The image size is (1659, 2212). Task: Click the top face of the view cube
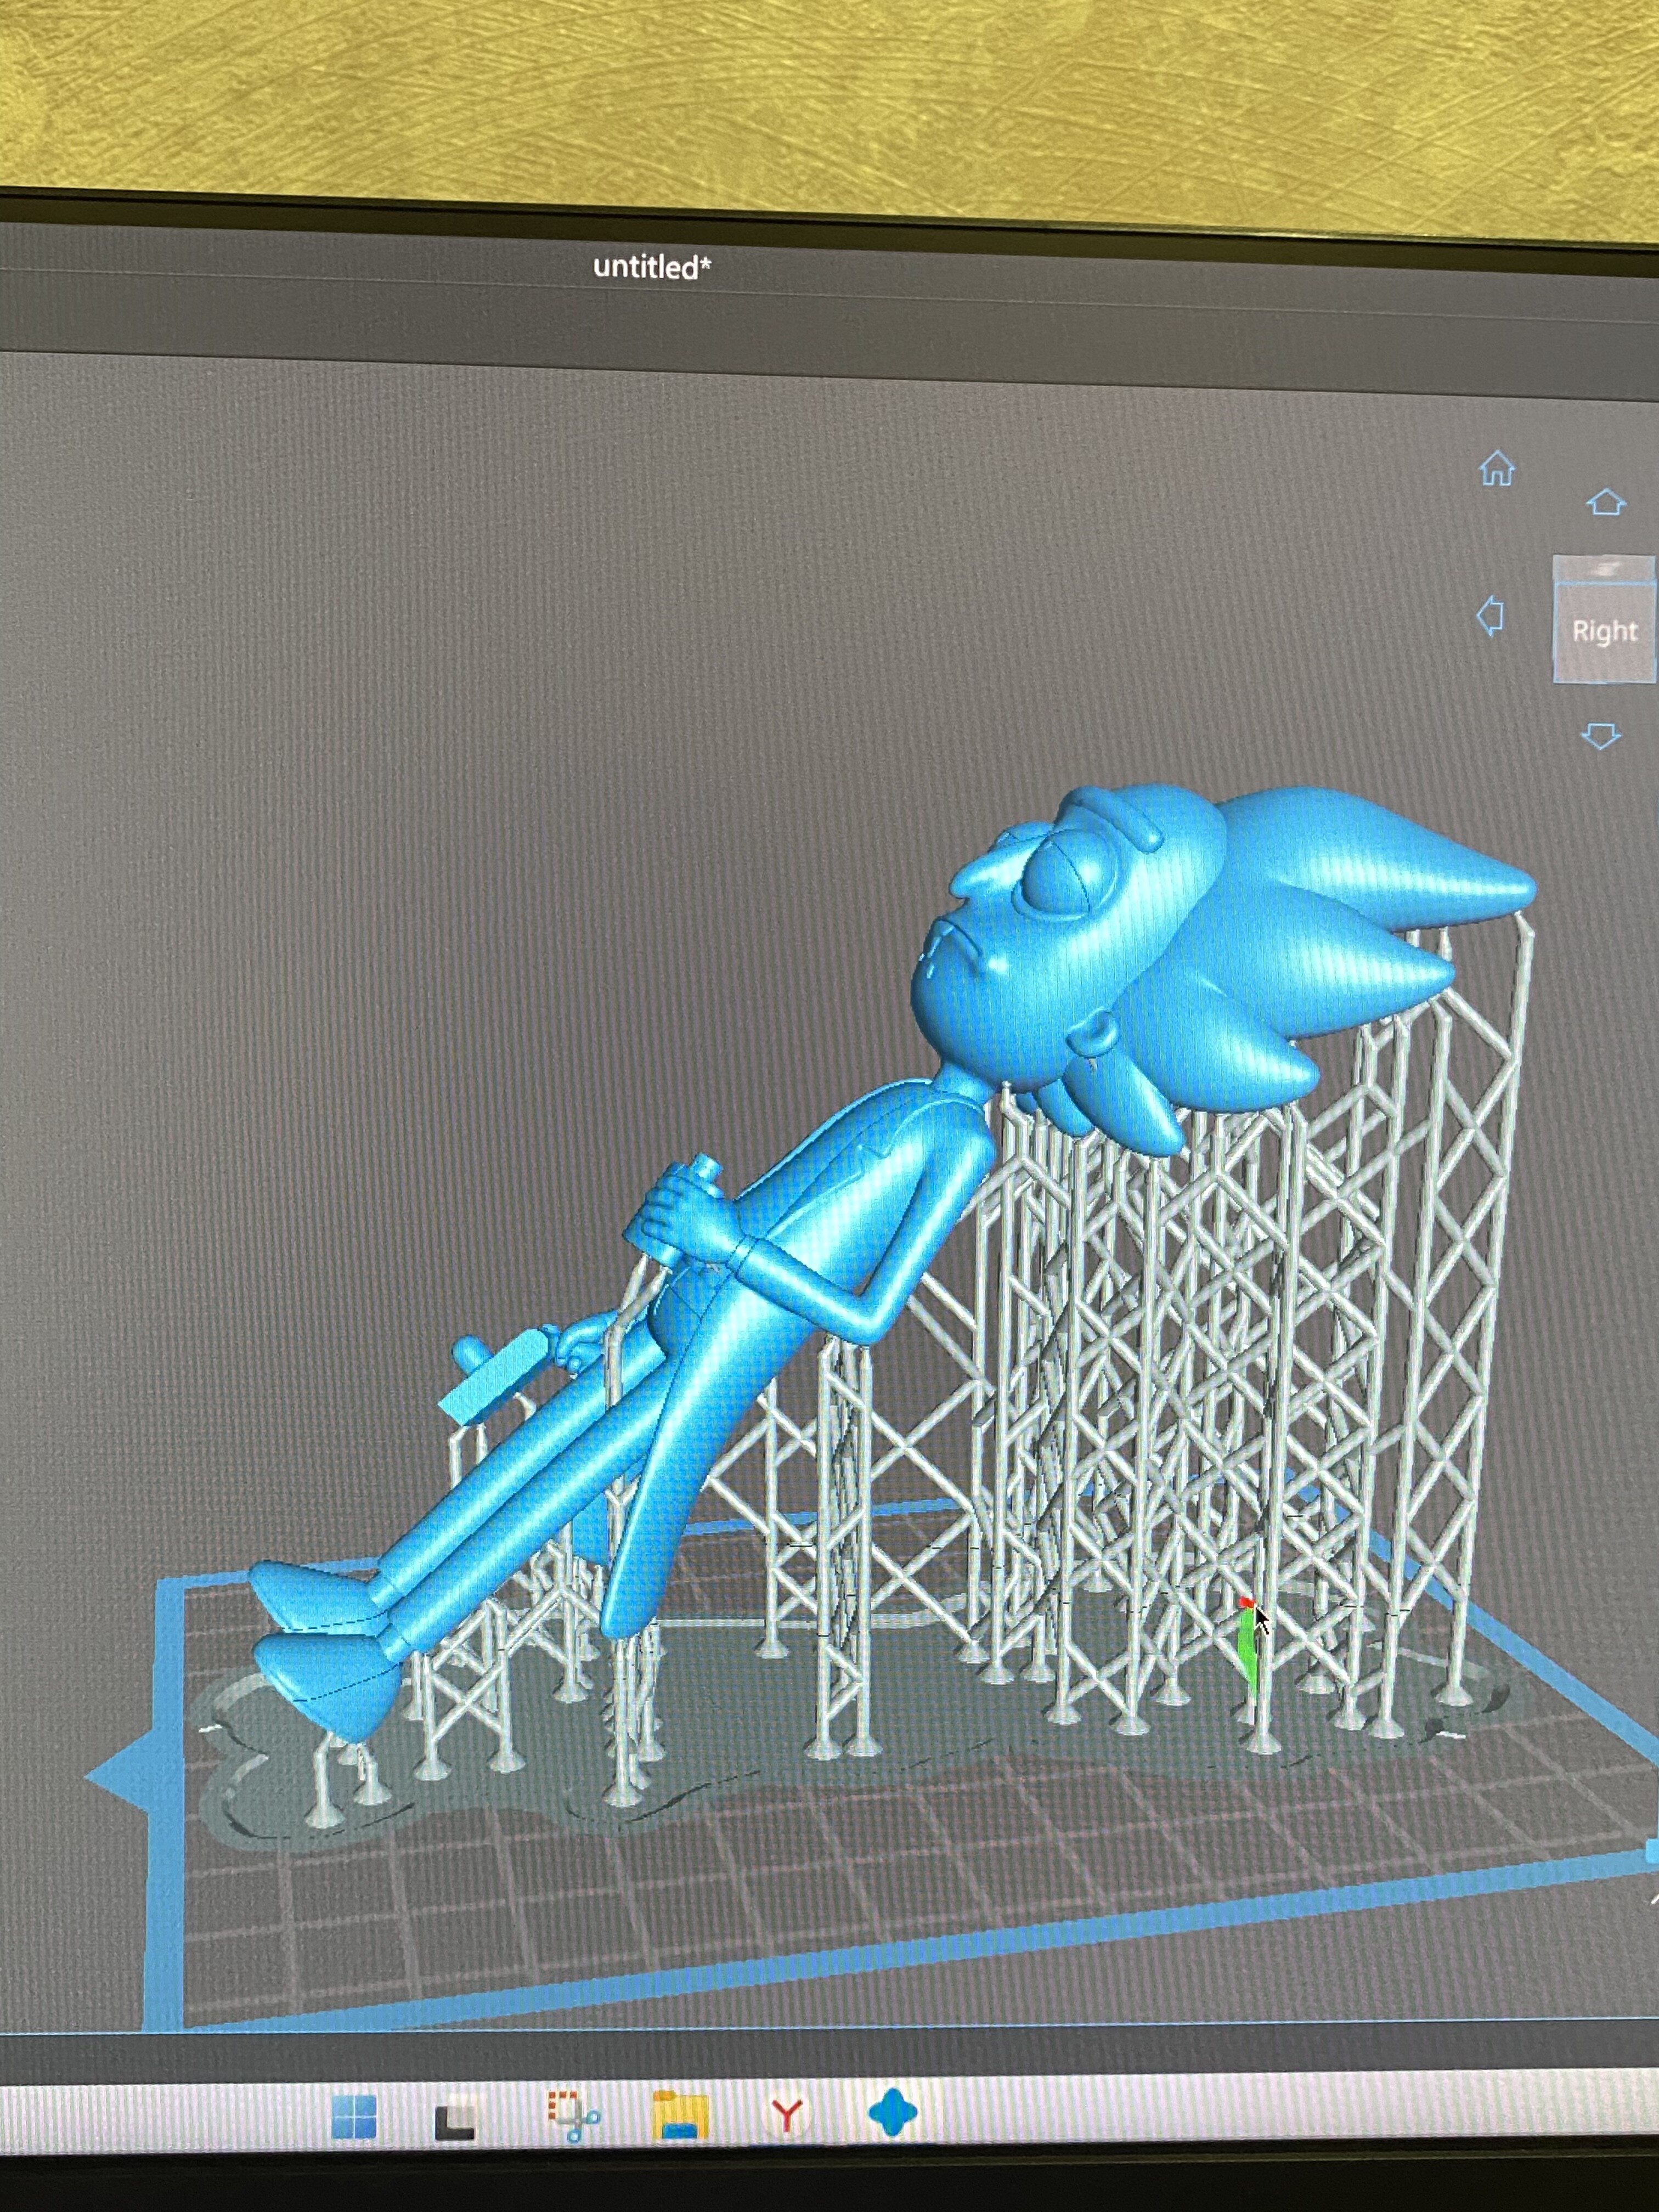coord(1603,568)
